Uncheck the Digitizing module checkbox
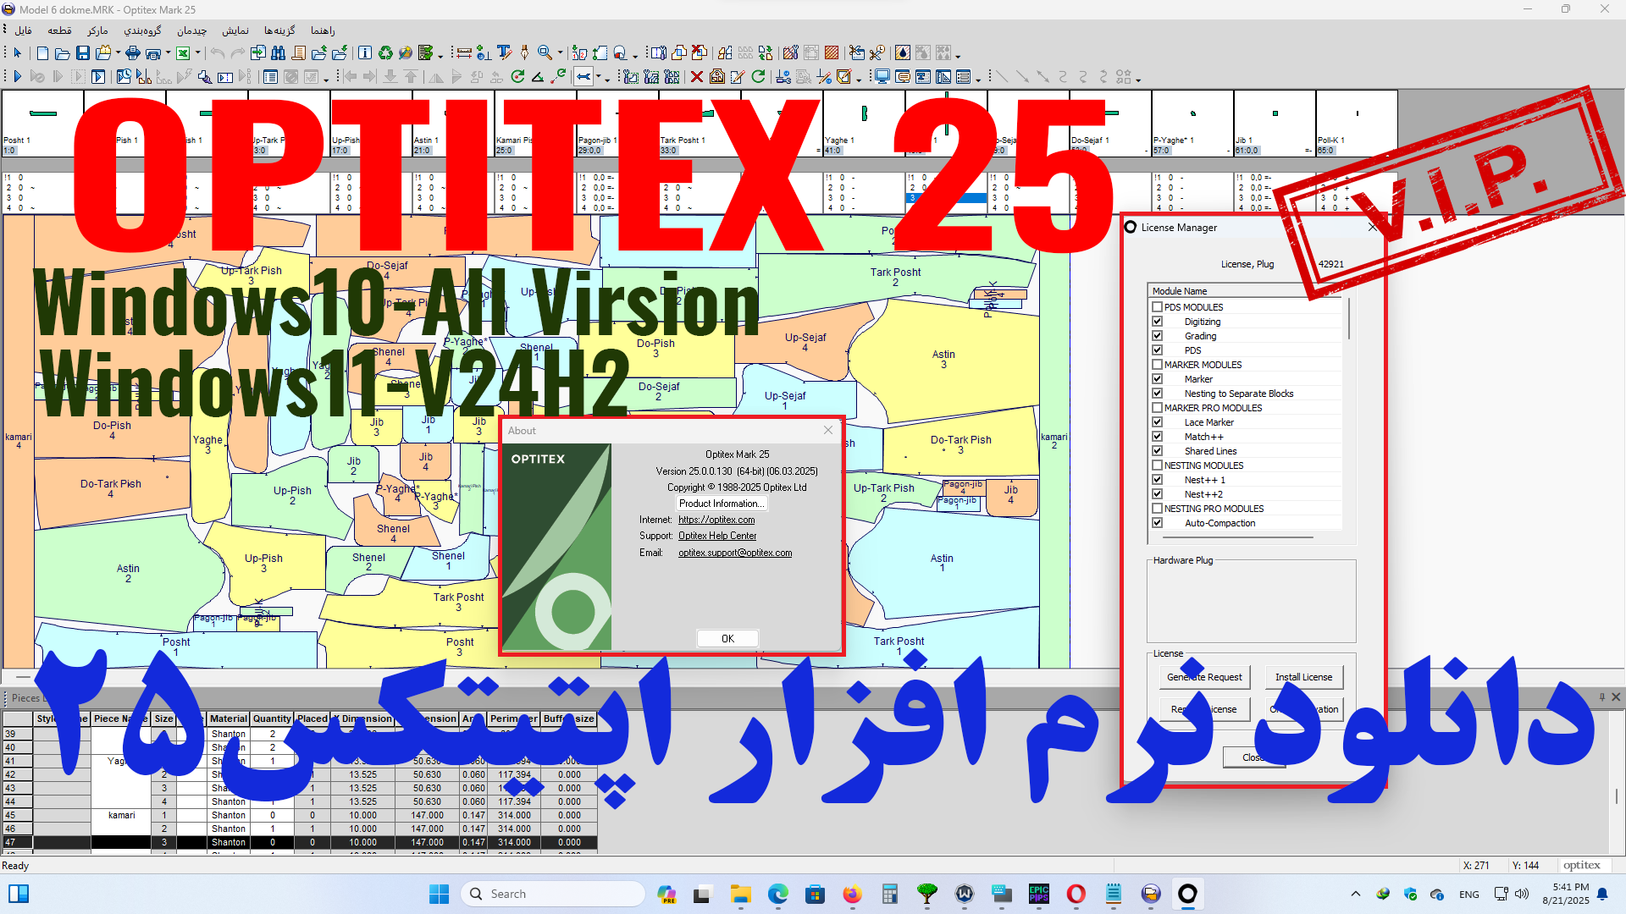Image resolution: width=1626 pixels, height=914 pixels. (x=1158, y=322)
